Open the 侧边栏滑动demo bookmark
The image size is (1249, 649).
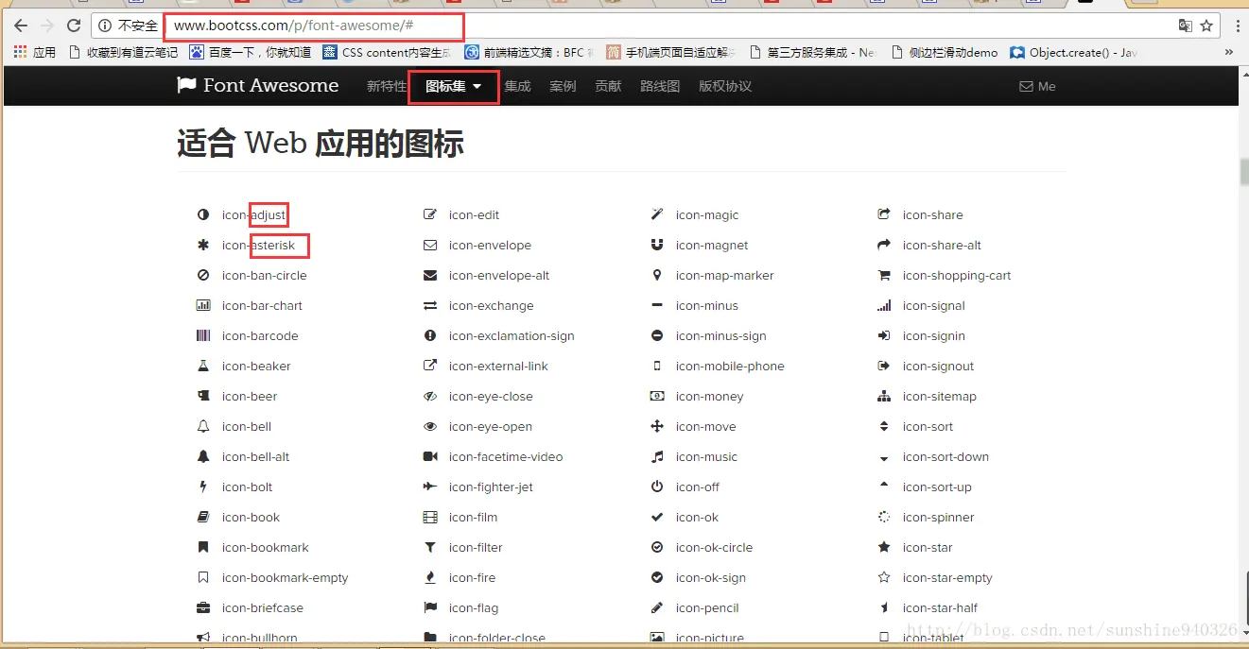[x=945, y=53]
